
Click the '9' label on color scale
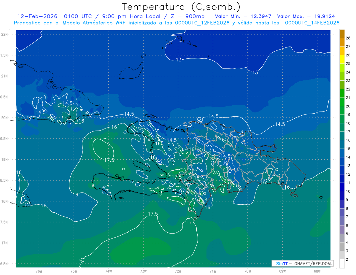pos(347,200)
